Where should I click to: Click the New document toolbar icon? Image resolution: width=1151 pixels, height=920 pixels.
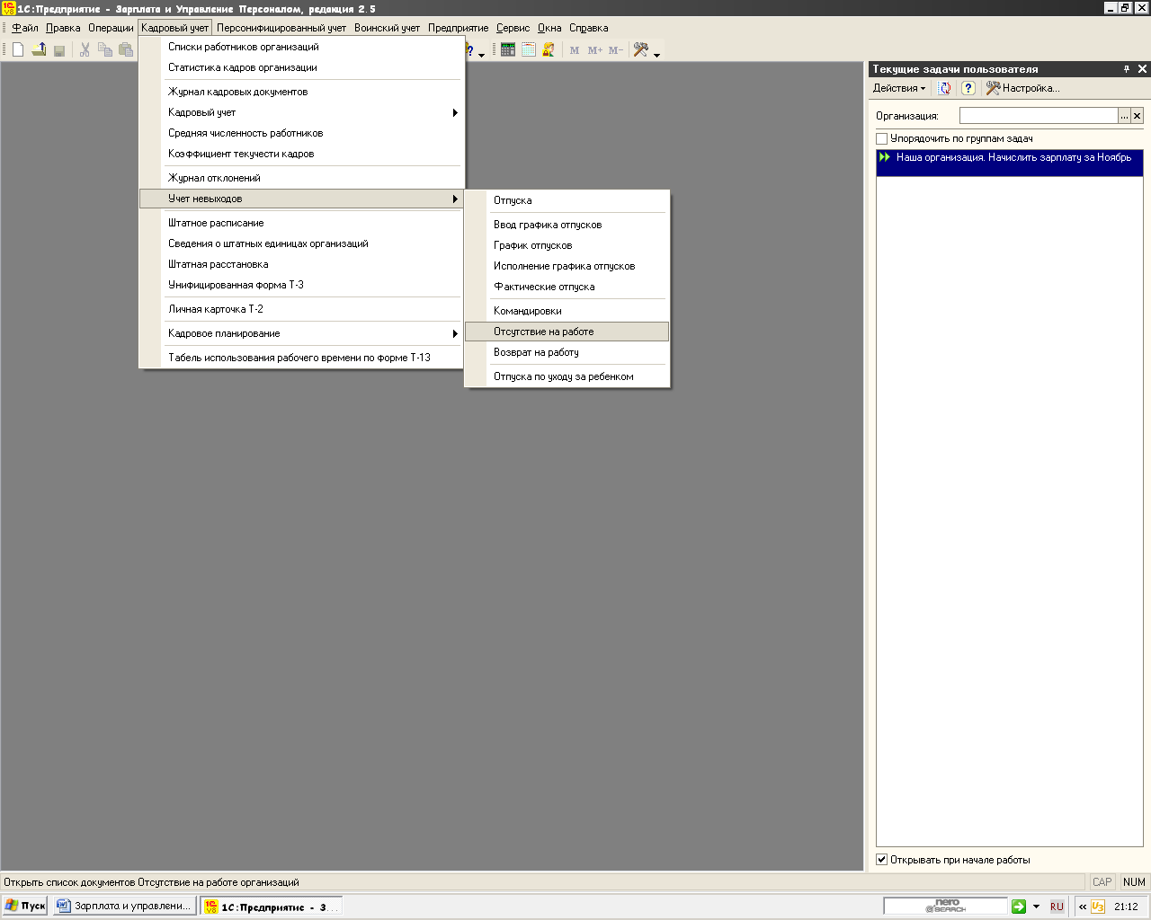(x=18, y=50)
